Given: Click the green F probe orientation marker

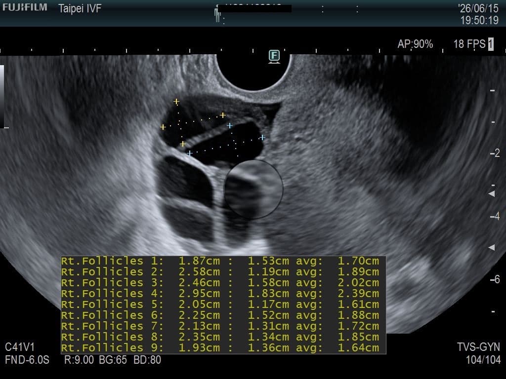Looking at the screenshot, I should (x=274, y=56).
